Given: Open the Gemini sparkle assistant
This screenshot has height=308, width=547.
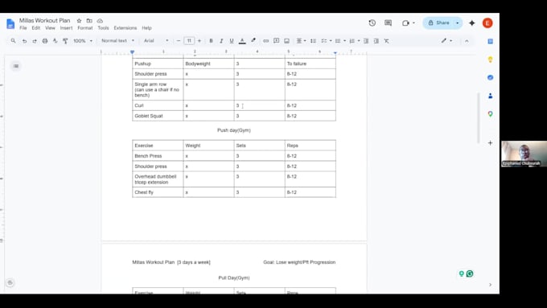Looking at the screenshot, I should (x=472, y=23).
